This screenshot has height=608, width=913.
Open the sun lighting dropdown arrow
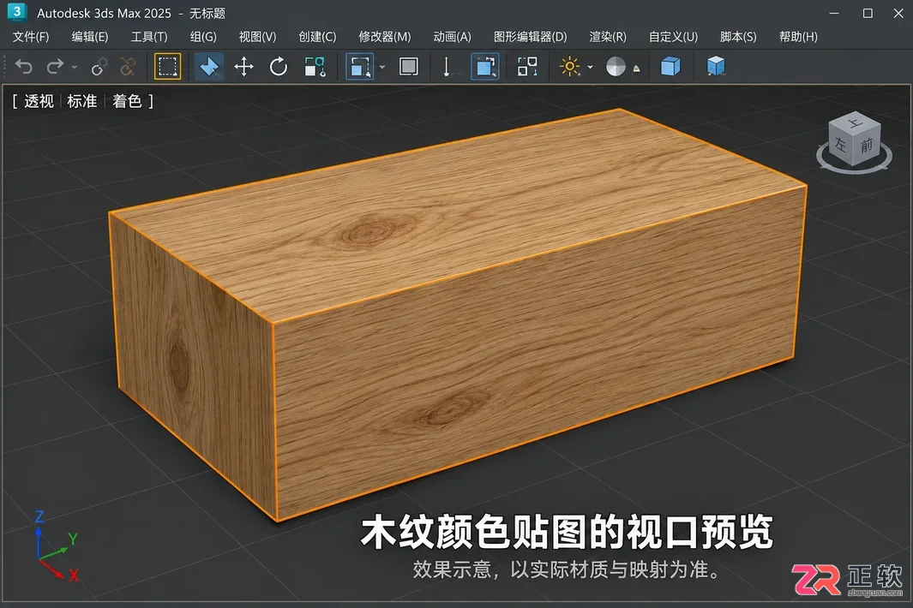(x=590, y=68)
